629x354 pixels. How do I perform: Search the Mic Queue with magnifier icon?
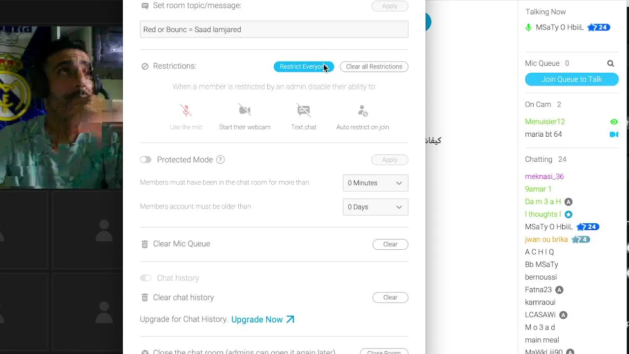610,63
